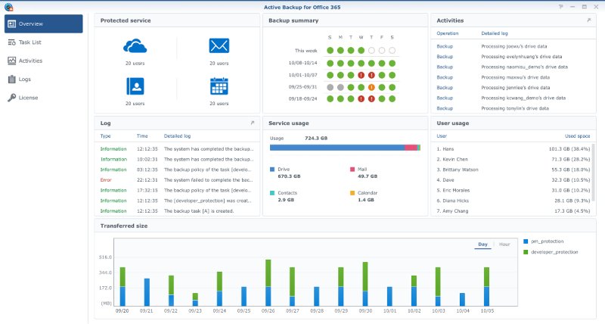Screen dimensions: 605x324
Task: Click the OneDrive cloud icon
Action: [135, 47]
